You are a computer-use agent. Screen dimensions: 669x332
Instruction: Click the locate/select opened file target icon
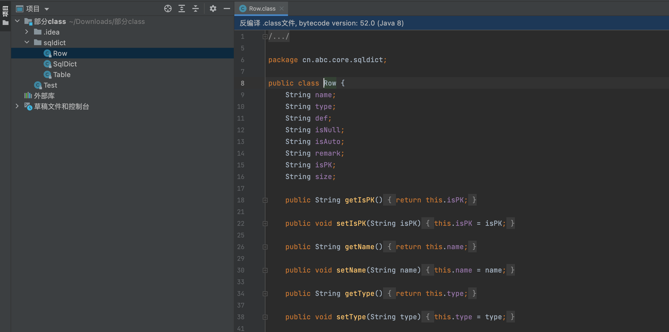tap(168, 9)
